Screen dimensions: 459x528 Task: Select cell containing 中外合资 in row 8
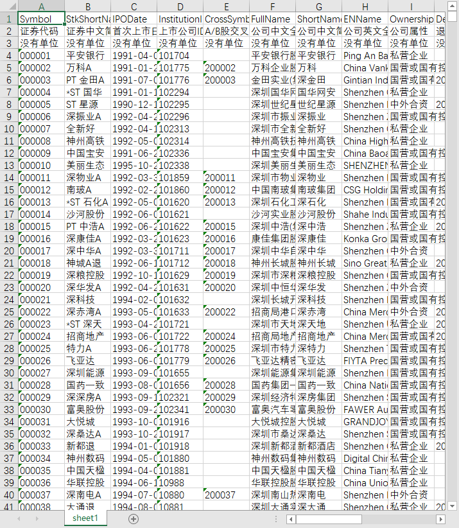click(411, 105)
